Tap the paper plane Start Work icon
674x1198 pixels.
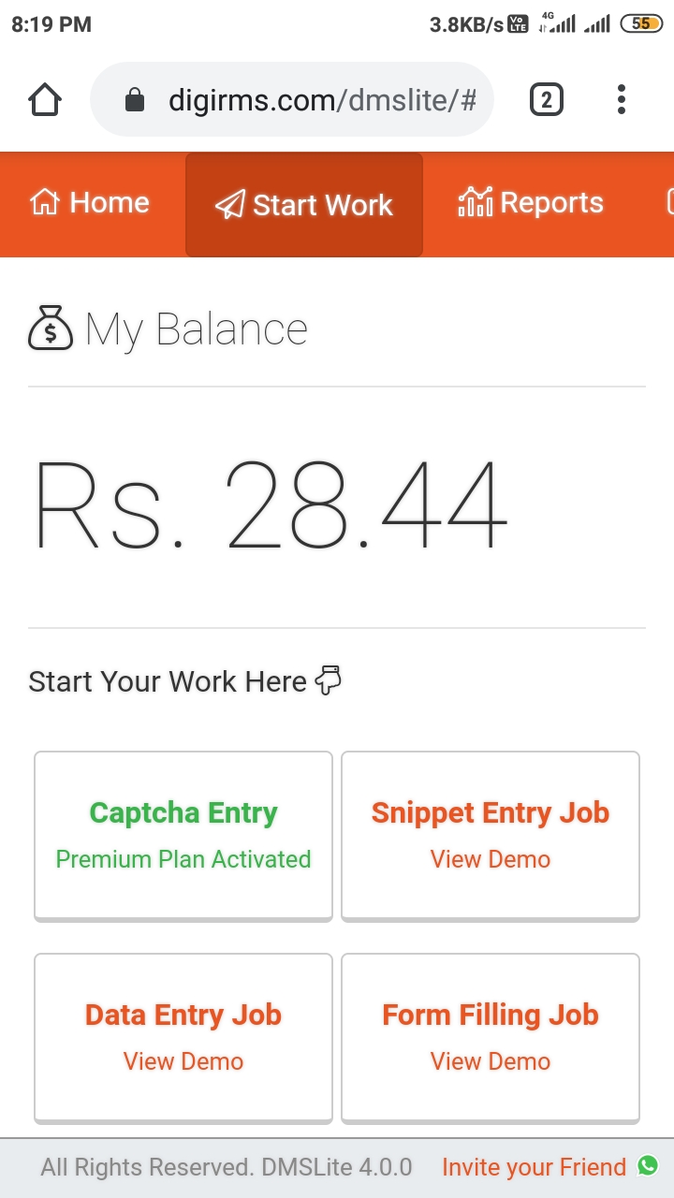coord(230,205)
